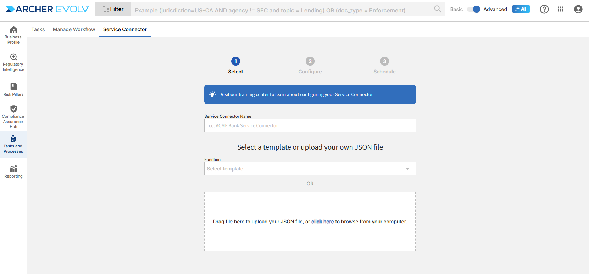
Task: Go to the Risk Pillars section
Action: point(13,89)
